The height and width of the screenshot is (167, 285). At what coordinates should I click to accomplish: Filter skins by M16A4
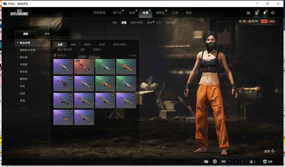pyautogui.click(x=87, y=45)
